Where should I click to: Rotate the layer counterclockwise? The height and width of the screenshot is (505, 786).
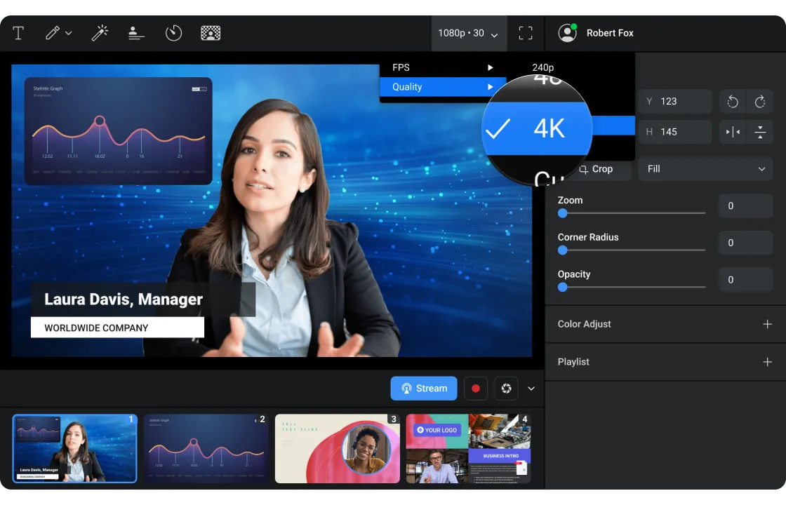point(733,102)
